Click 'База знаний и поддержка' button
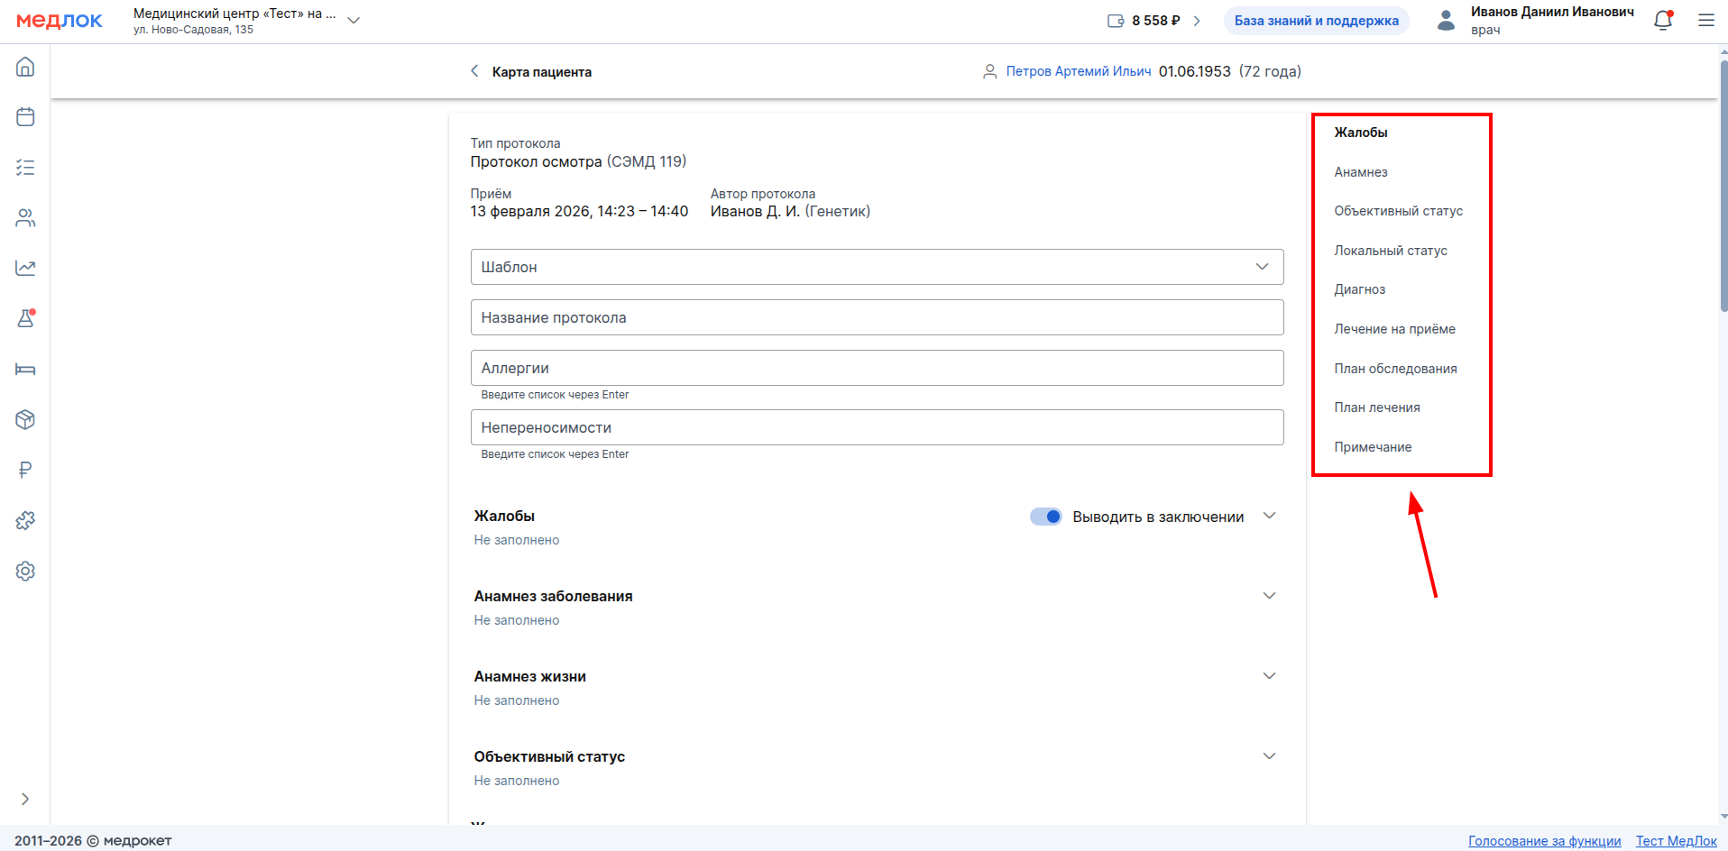Image resolution: width=1728 pixels, height=851 pixels. [1316, 21]
